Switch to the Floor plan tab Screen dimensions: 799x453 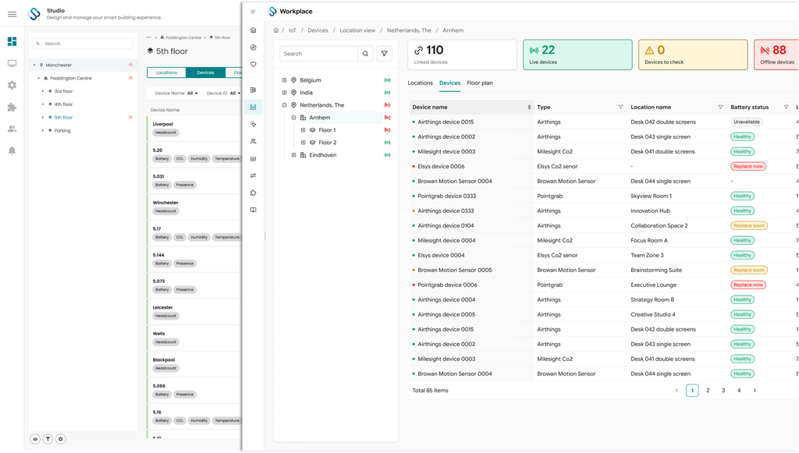[x=480, y=83]
